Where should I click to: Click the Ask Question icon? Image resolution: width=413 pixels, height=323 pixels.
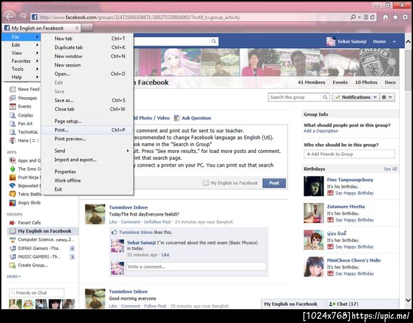click(177, 118)
